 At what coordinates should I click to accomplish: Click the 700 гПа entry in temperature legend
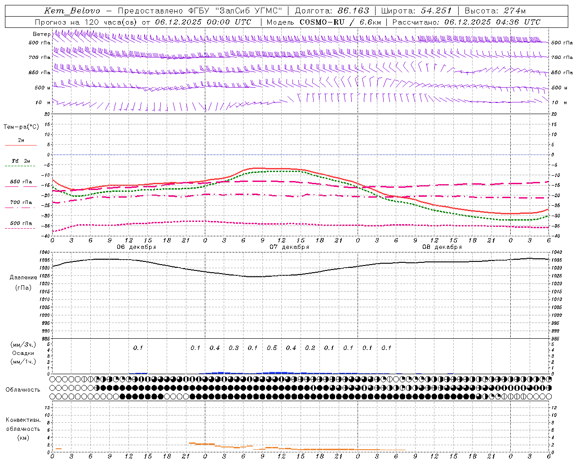click(21, 203)
